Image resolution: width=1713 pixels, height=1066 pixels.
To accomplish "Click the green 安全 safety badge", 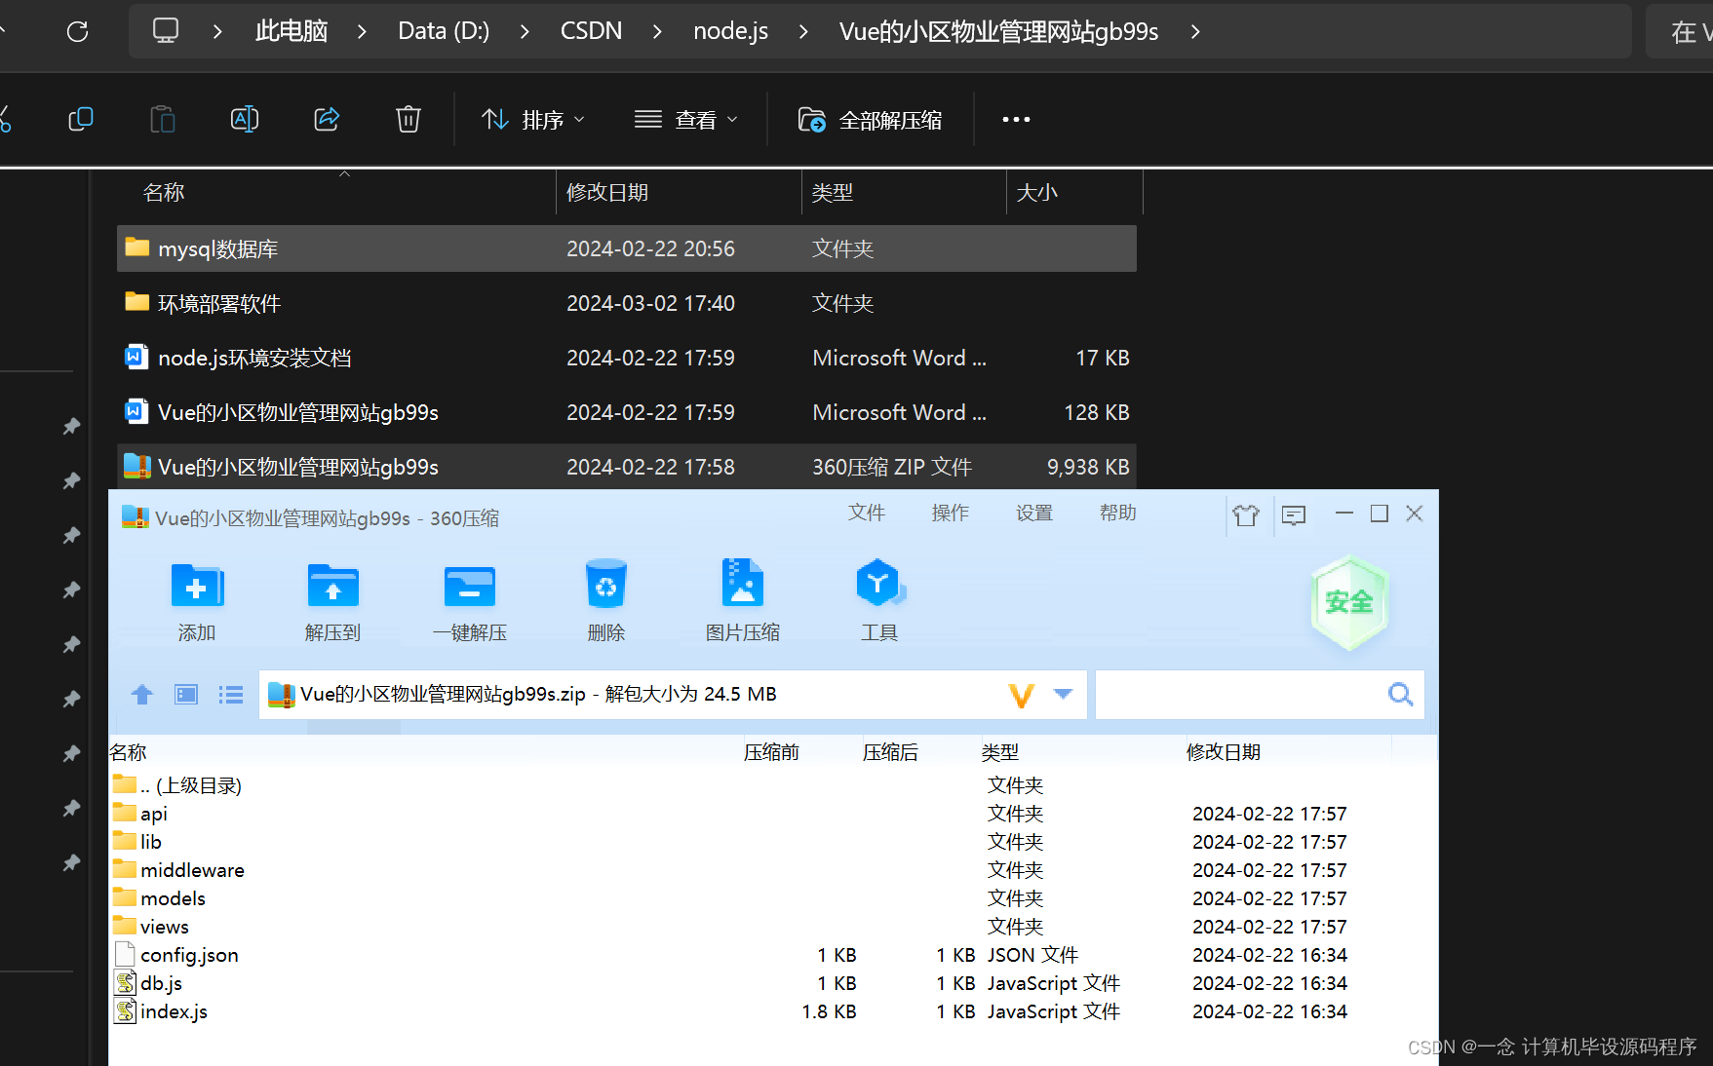I will [x=1349, y=602].
